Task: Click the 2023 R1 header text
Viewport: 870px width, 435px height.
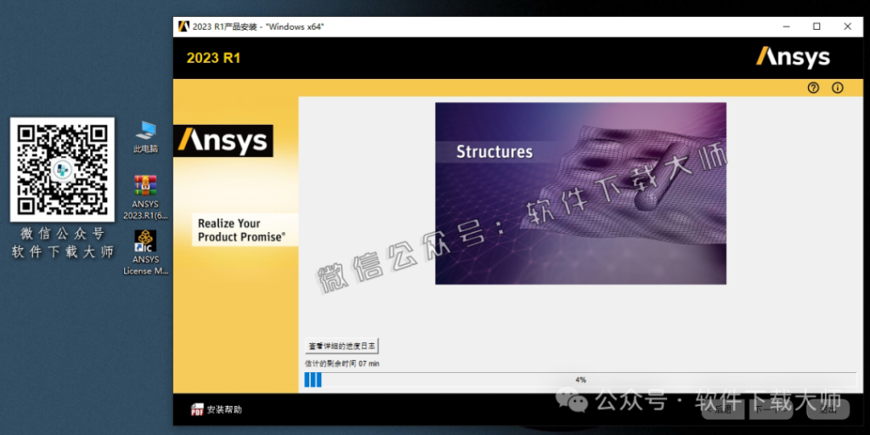Action: coord(213,59)
